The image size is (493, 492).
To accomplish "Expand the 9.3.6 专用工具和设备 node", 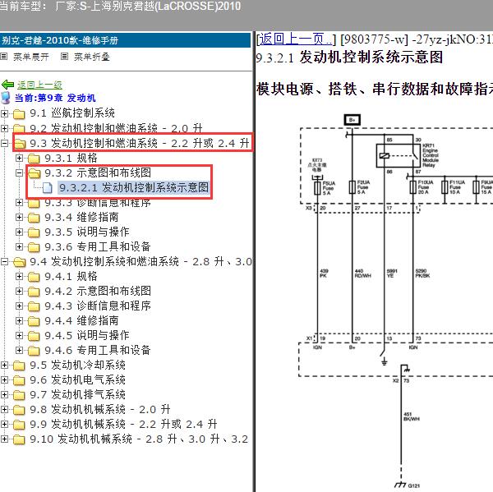I will coord(19,246).
